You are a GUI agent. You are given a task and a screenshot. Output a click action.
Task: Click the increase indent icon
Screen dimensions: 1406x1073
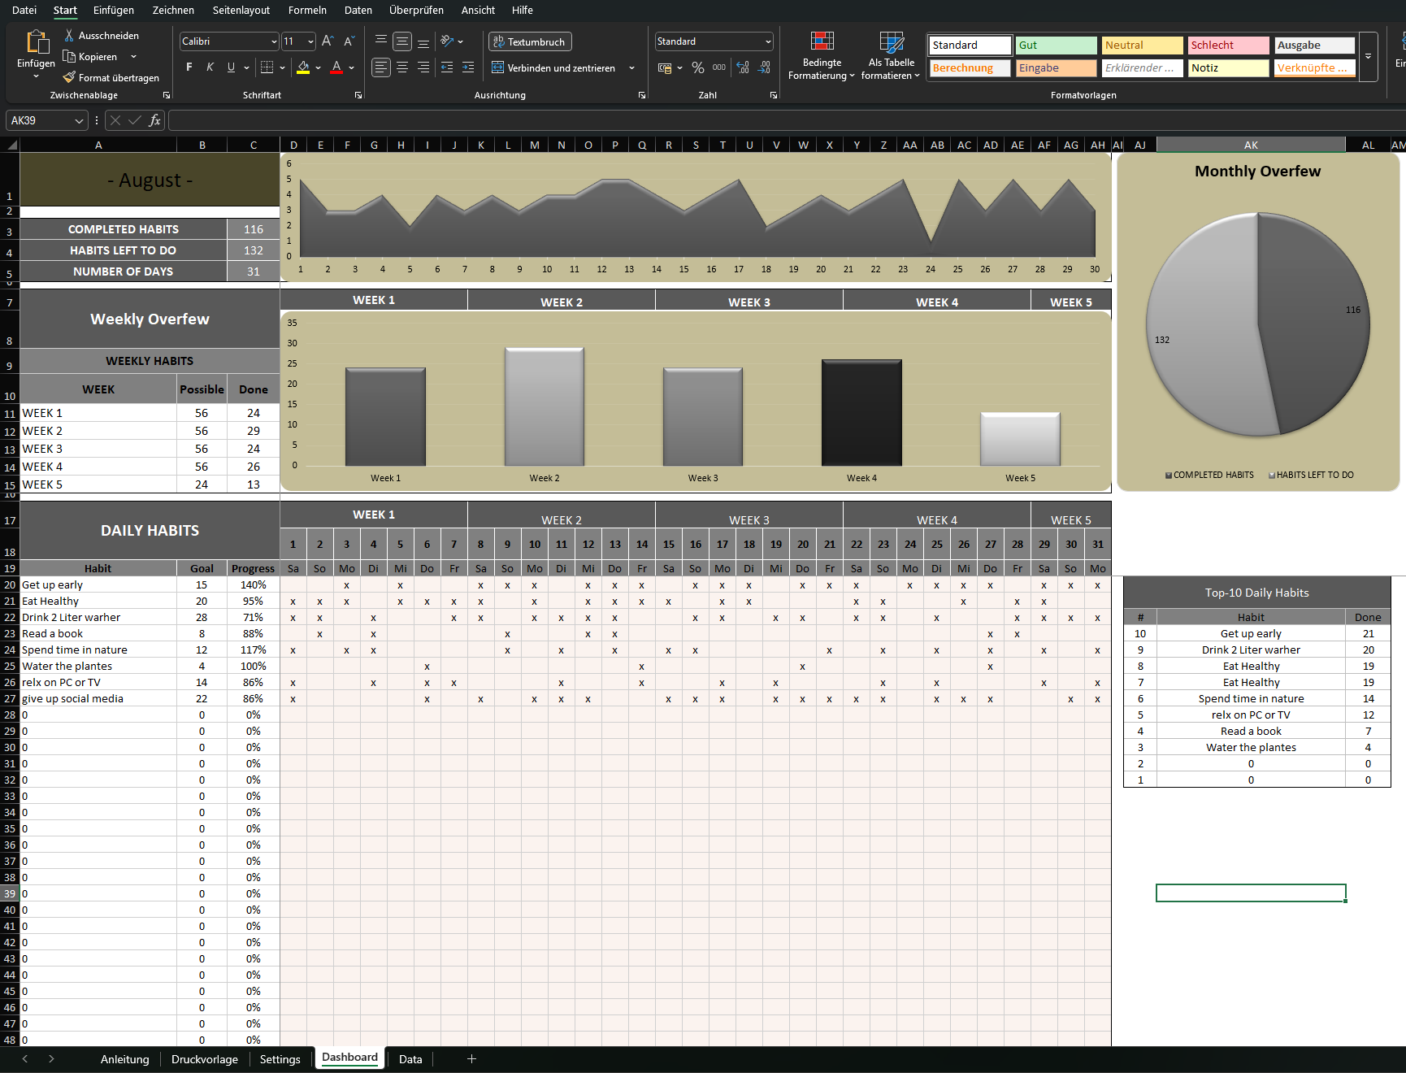468,68
